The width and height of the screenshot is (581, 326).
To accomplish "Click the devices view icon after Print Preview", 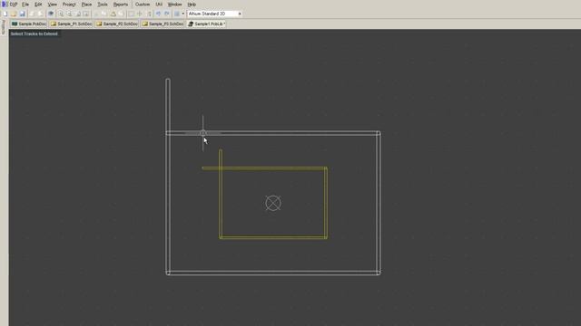I will click(x=51, y=14).
